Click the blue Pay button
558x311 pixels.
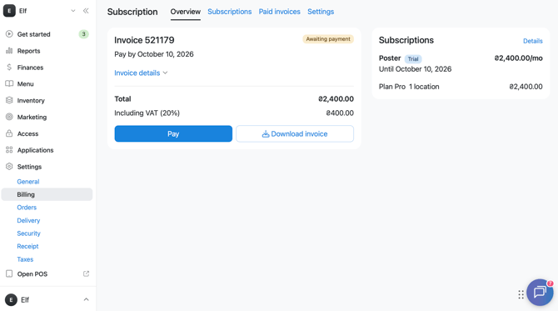pyautogui.click(x=173, y=133)
